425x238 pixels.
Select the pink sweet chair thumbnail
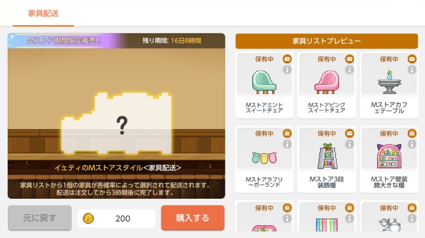click(327, 82)
